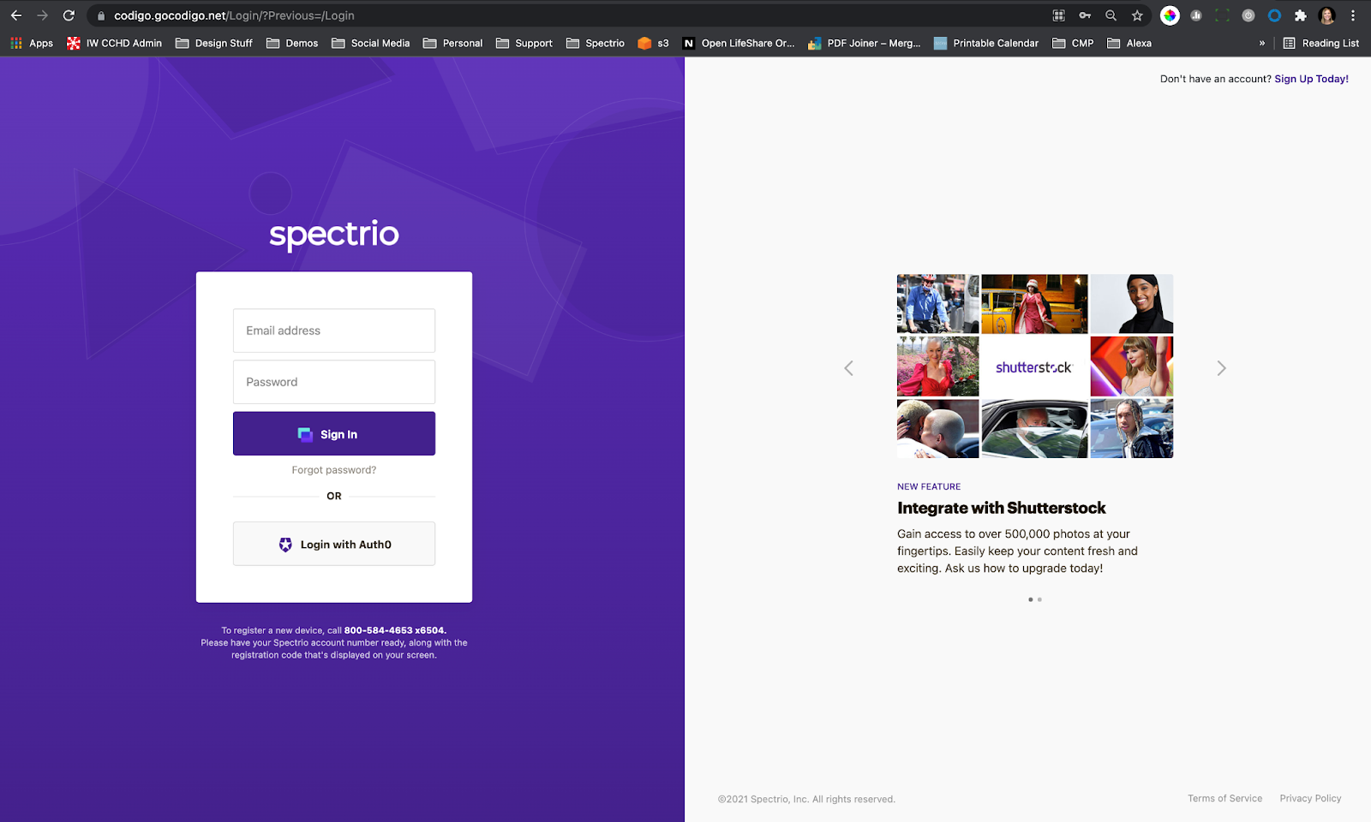Open the Apps grid shortcut
The width and height of the screenshot is (1371, 822).
tap(32, 43)
